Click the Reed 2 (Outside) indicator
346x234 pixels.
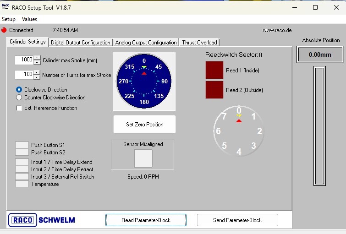click(214, 90)
